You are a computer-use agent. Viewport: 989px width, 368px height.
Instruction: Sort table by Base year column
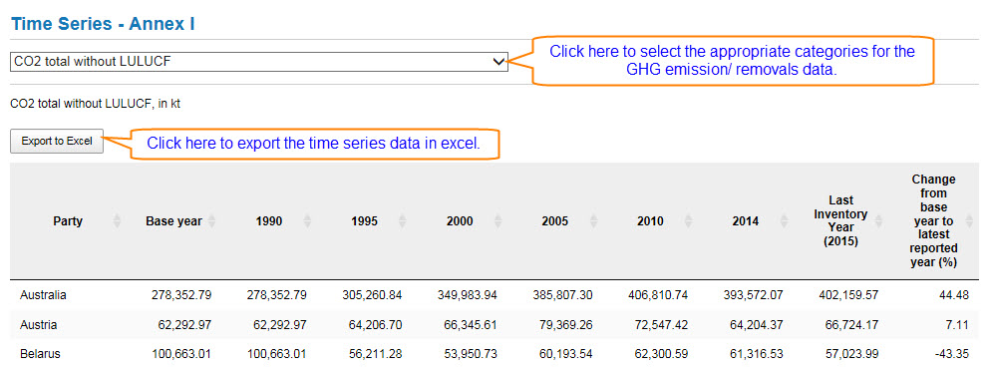[x=174, y=221]
